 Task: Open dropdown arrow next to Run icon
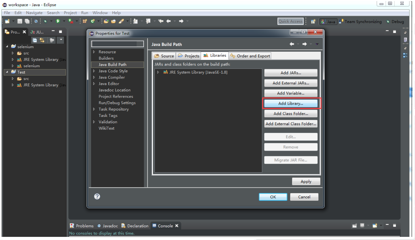[64, 21]
